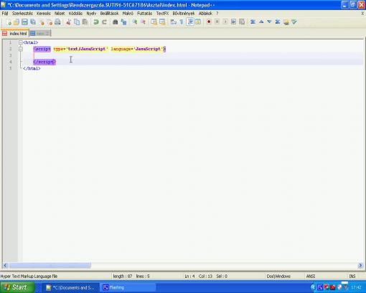Viewport: 366px width, 293px height.
Task: Click the Stop recording macro icon
Action: 217,22
